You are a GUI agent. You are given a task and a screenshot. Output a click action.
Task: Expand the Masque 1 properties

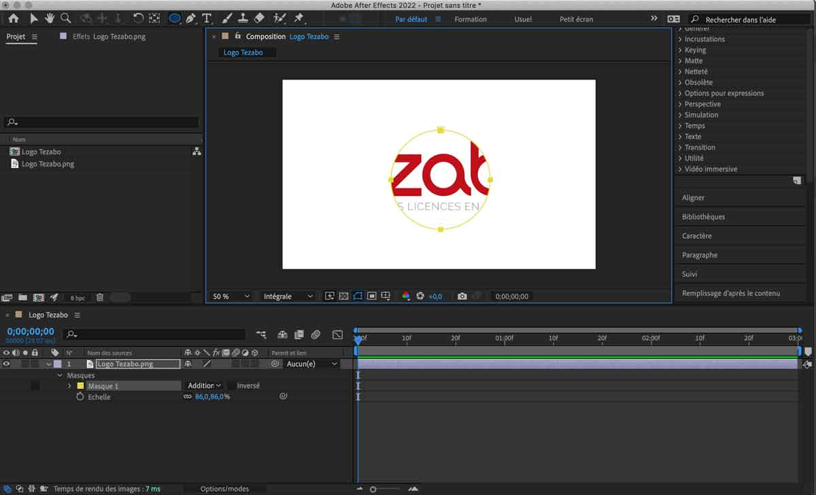pyautogui.click(x=69, y=386)
